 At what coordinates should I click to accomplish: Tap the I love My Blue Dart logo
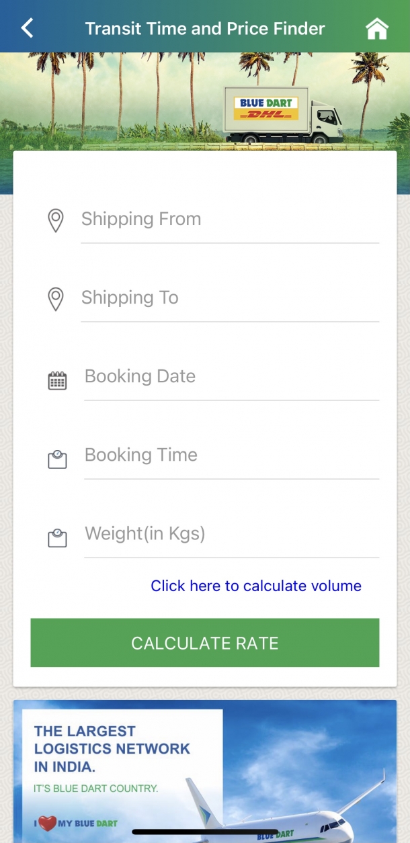tap(75, 823)
